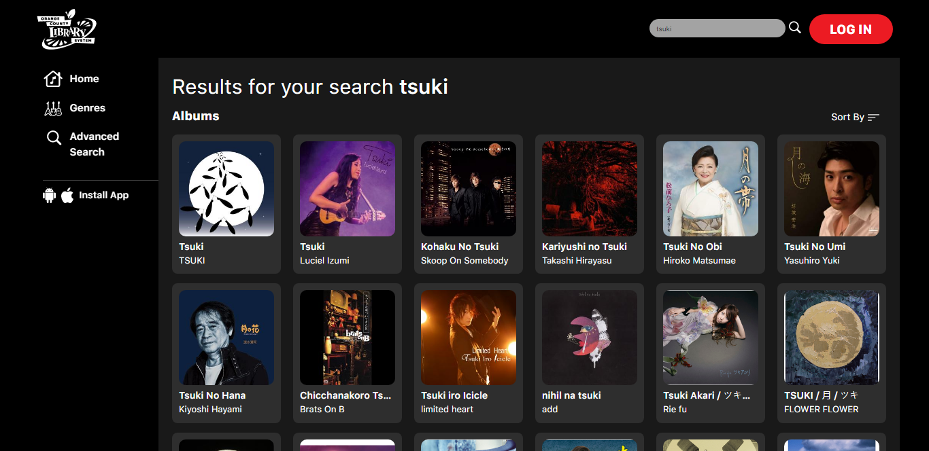
Task: Click the Android robot icon
Action: point(49,196)
